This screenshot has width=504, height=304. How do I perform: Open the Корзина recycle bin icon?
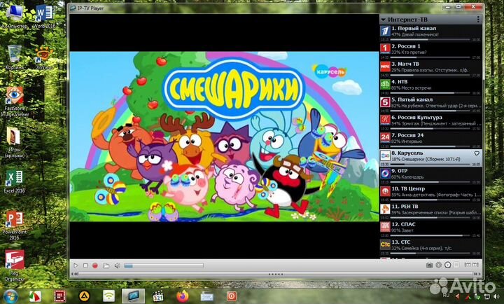(x=15, y=57)
